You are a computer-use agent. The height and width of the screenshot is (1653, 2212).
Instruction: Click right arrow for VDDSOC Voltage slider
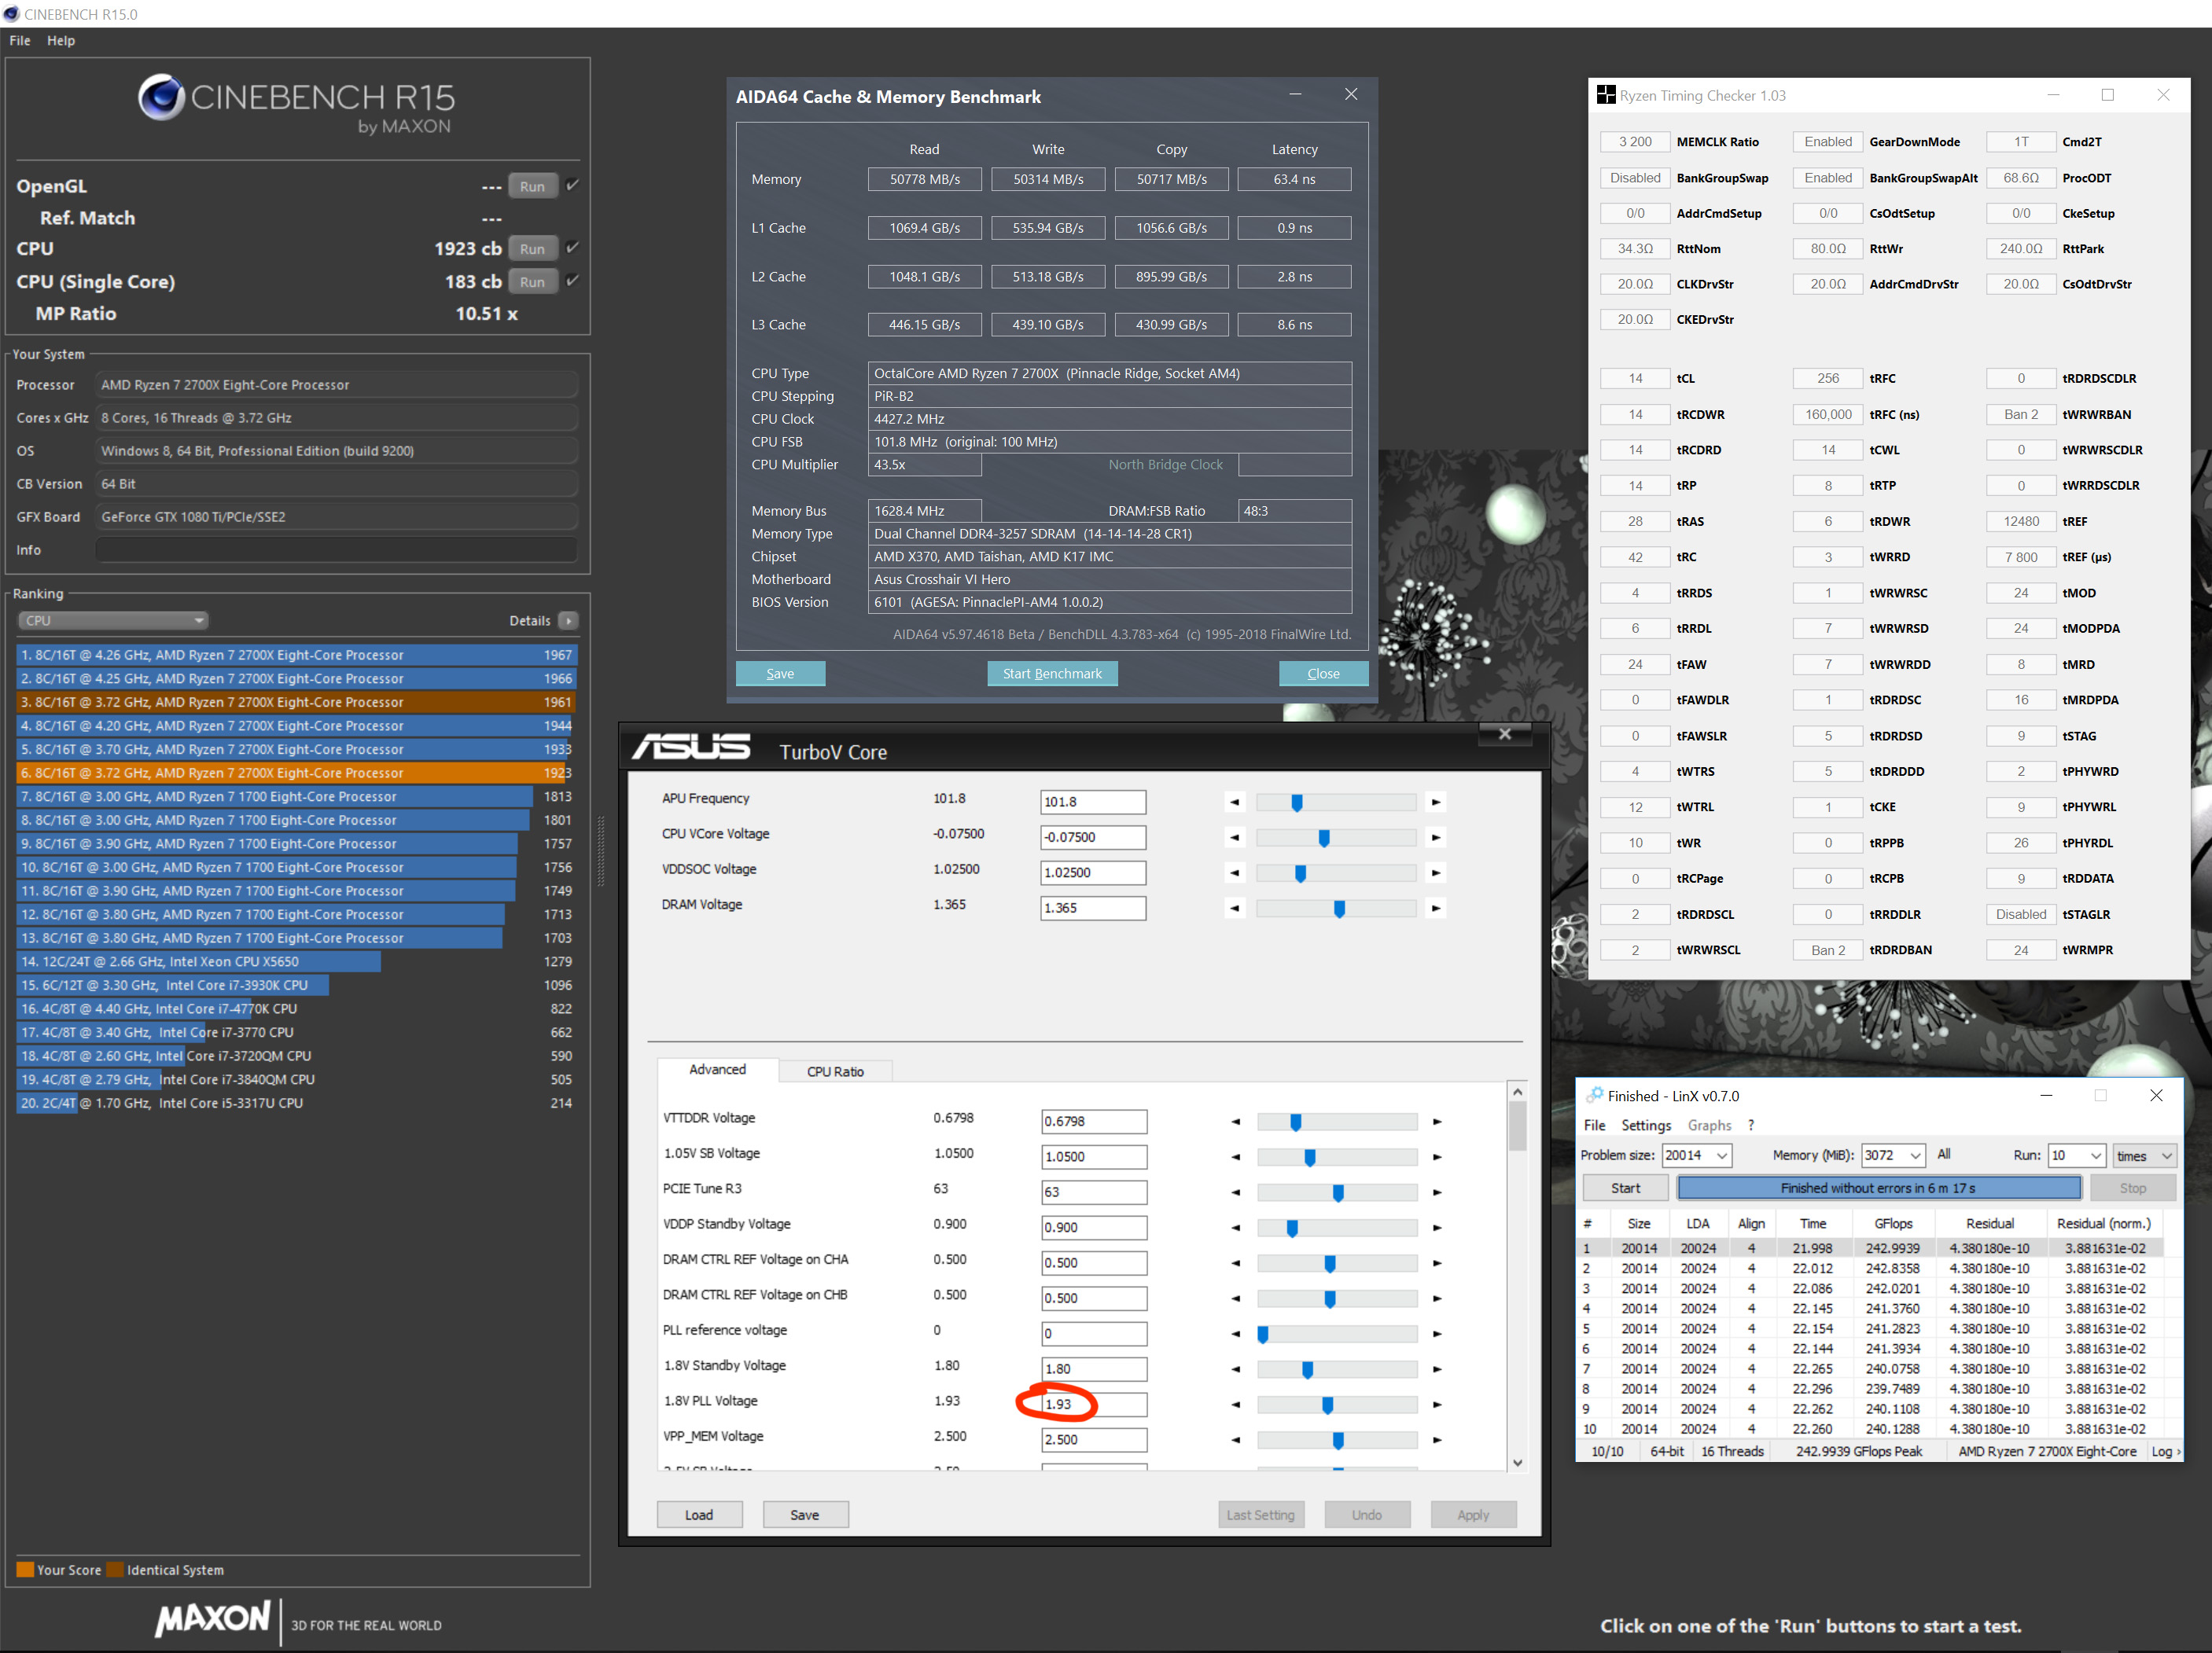tap(1436, 872)
